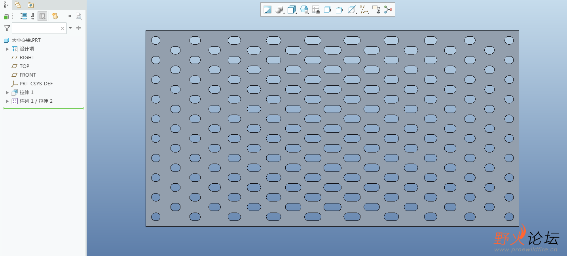
Task: Select the TOP datum plane
Action: pos(25,66)
